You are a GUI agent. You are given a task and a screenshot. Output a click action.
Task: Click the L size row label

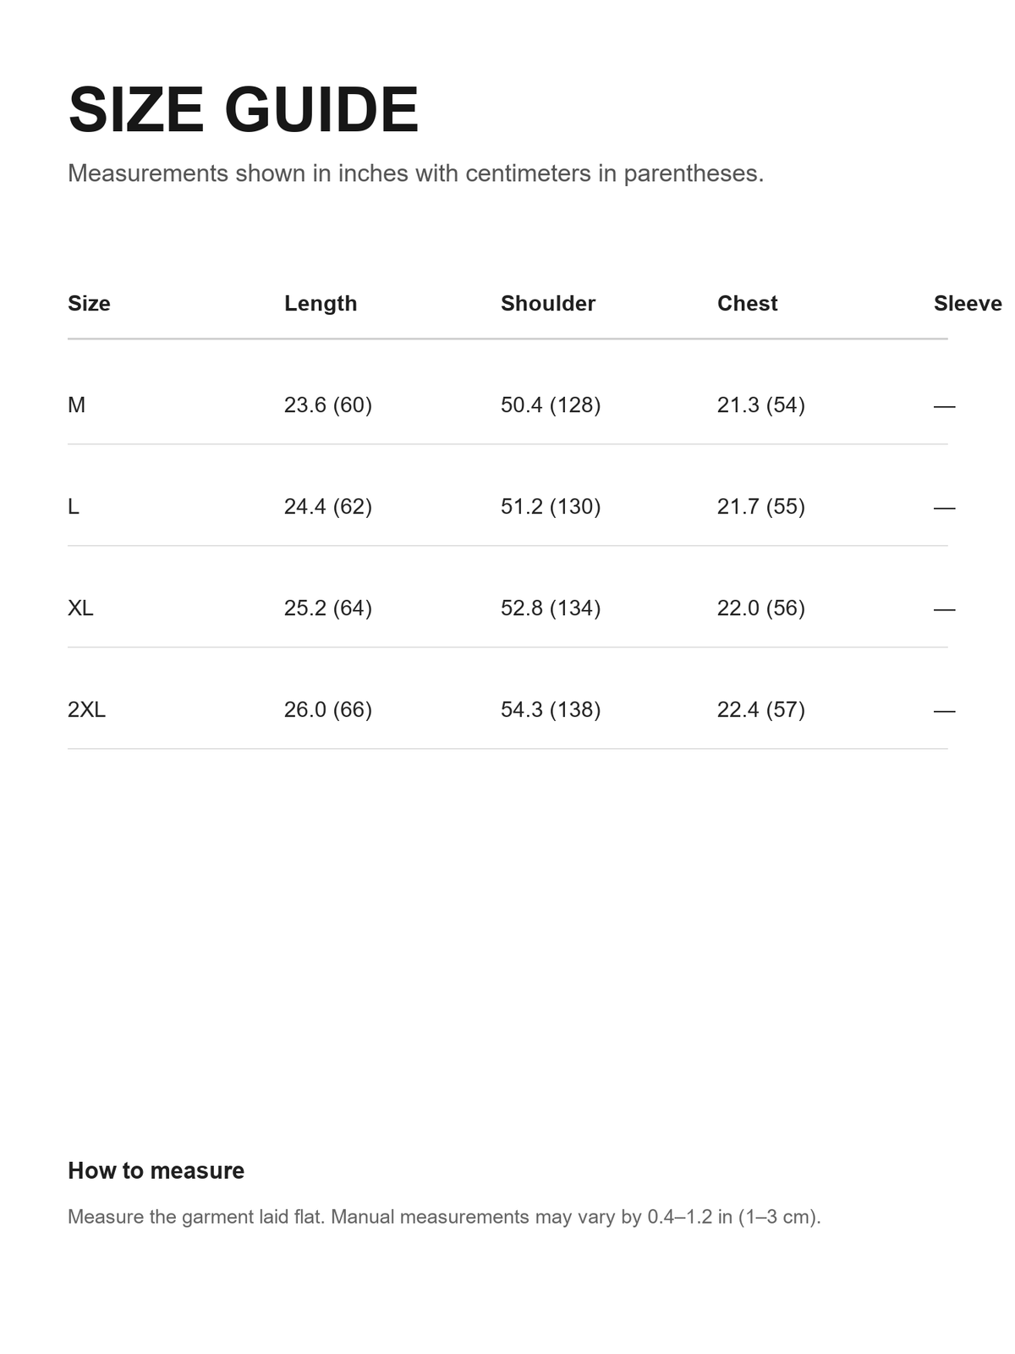tap(74, 506)
